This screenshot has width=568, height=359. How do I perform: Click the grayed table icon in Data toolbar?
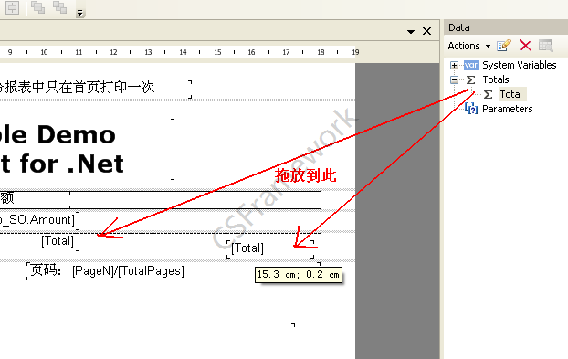pos(545,46)
